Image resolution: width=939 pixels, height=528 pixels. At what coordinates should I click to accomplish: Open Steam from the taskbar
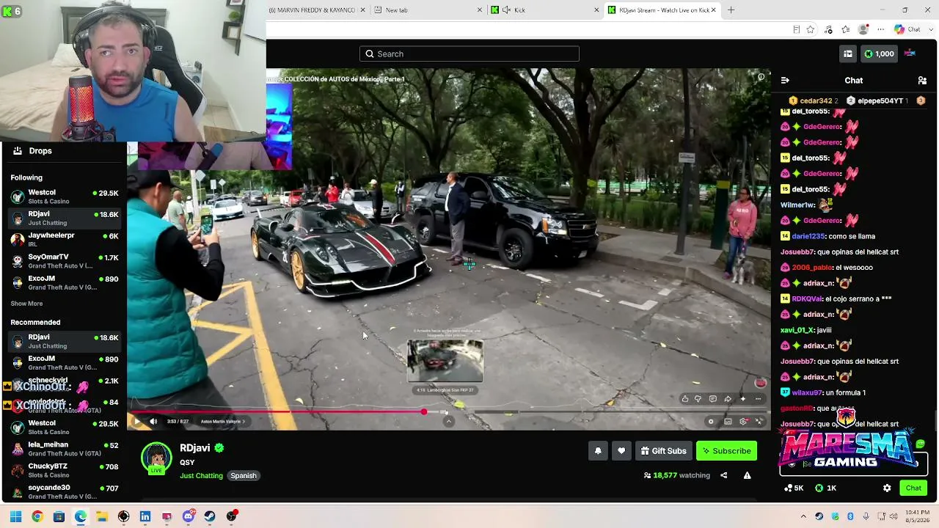(210, 516)
